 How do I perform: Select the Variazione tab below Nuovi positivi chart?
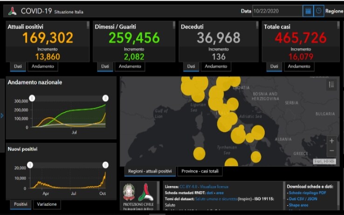pos(47,204)
